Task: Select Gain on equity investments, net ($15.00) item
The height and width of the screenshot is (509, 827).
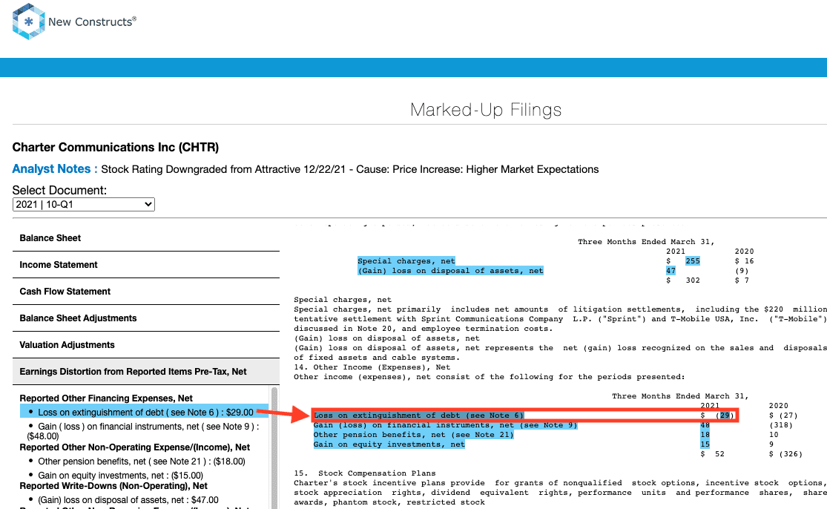Action: (x=120, y=476)
